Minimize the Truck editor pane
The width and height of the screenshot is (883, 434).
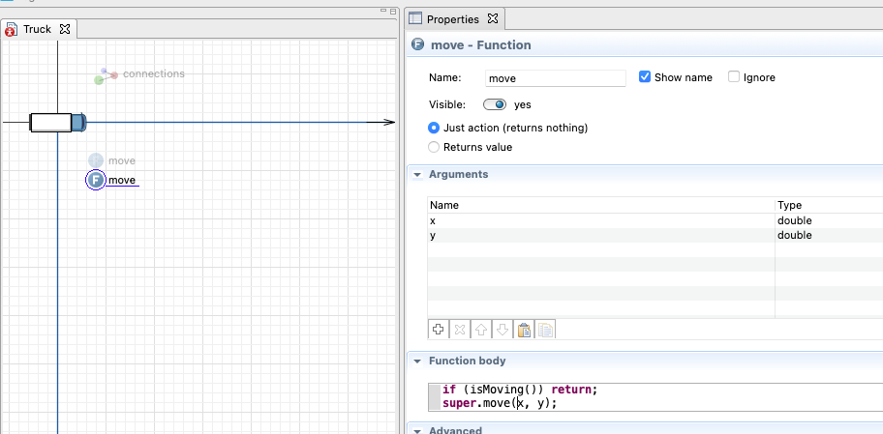coord(383,11)
